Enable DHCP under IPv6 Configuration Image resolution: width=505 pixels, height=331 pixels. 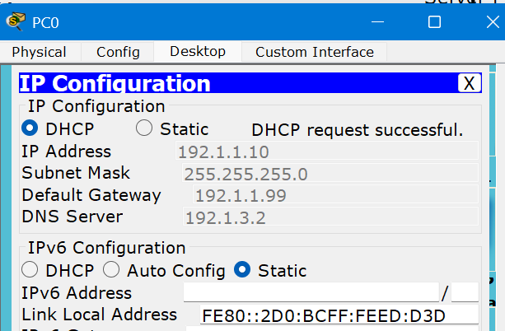click(x=30, y=270)
